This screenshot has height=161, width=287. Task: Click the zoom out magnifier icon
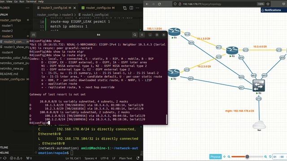click(229, 157)
